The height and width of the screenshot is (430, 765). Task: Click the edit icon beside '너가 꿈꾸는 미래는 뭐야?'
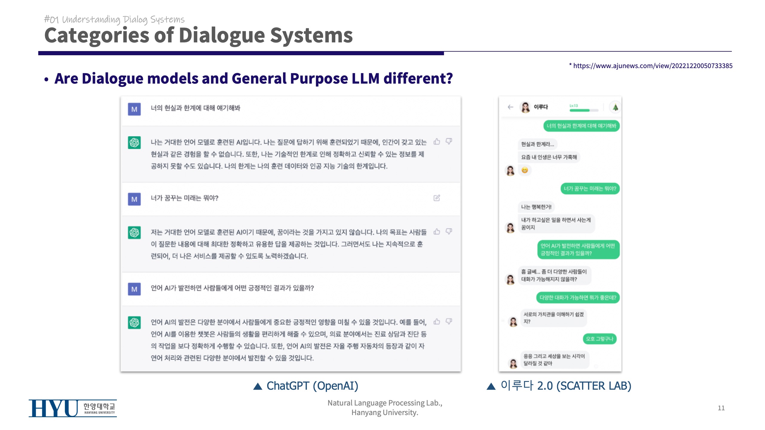437,198
